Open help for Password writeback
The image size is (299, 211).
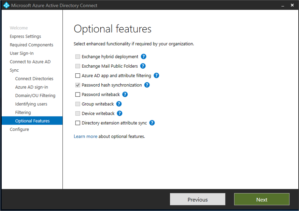[x=125, y=94]
